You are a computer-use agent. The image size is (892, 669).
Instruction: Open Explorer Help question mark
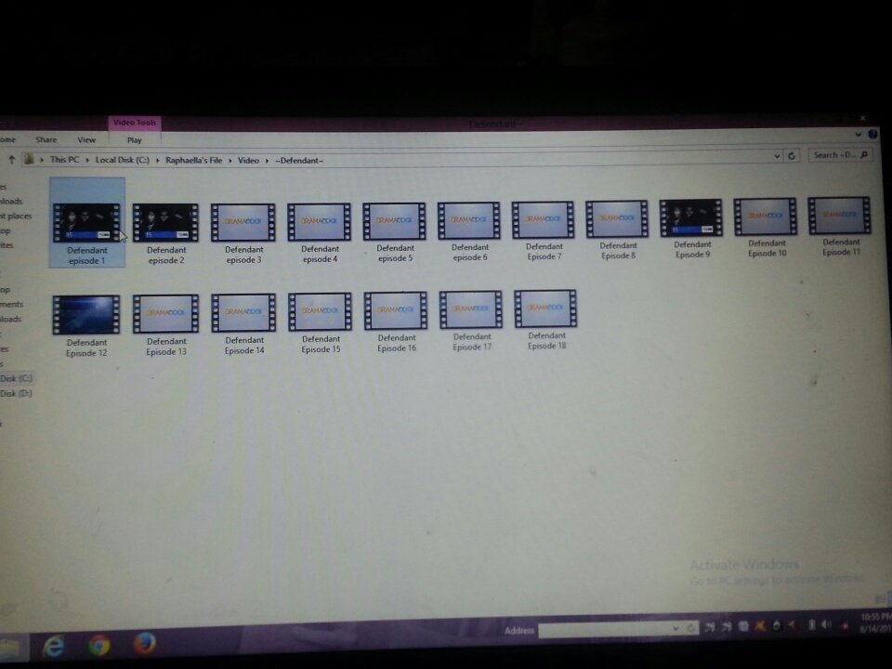pos(872,134)
